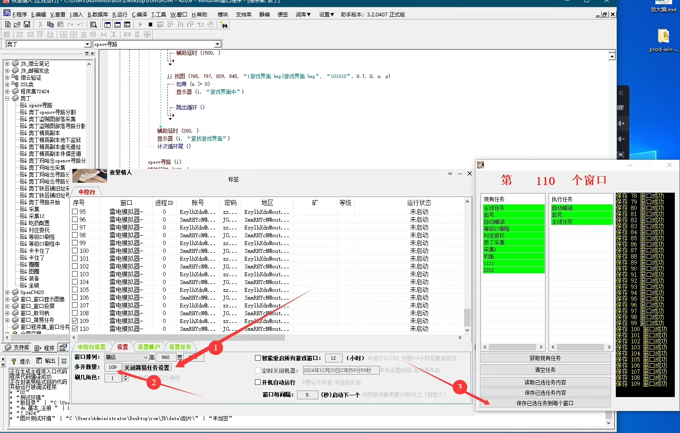
Task: Uncheck the checkbox for row 109
Action: [x=75, y=321]
